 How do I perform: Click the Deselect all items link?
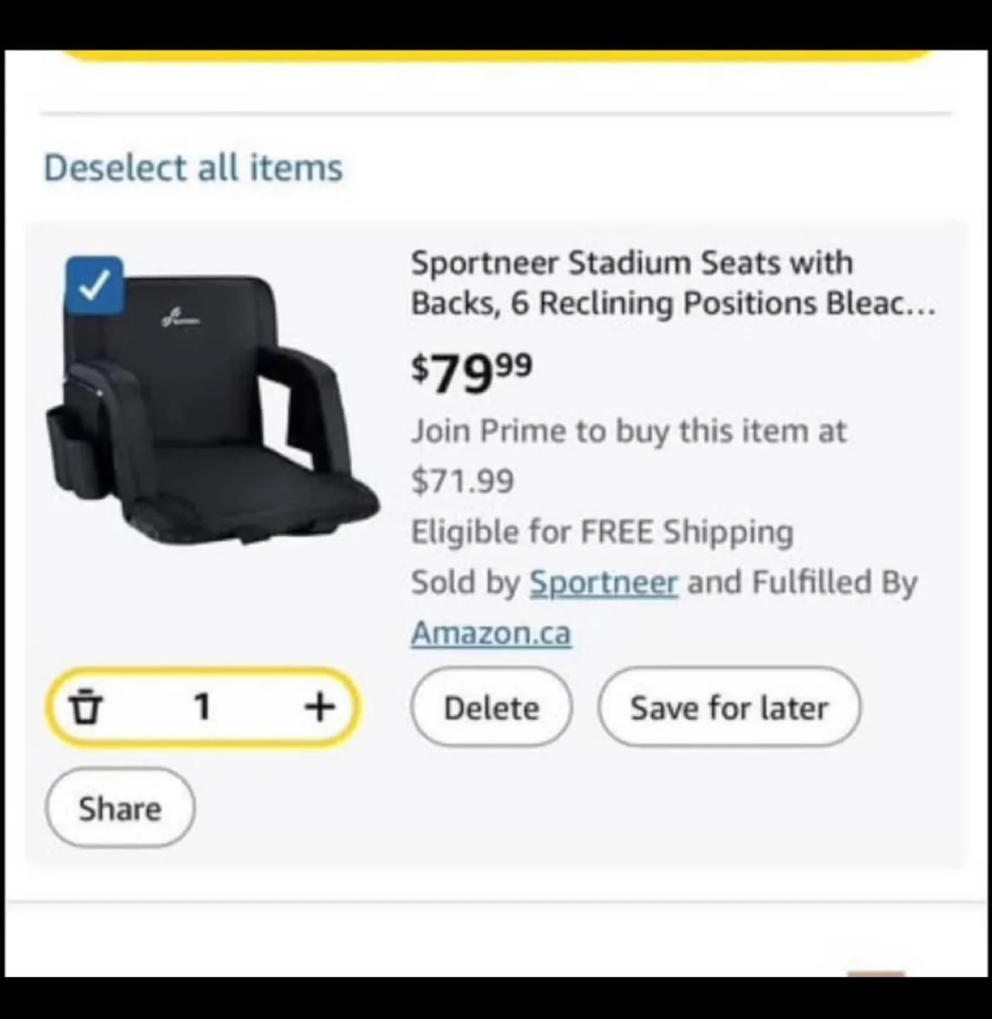[193, 168]
